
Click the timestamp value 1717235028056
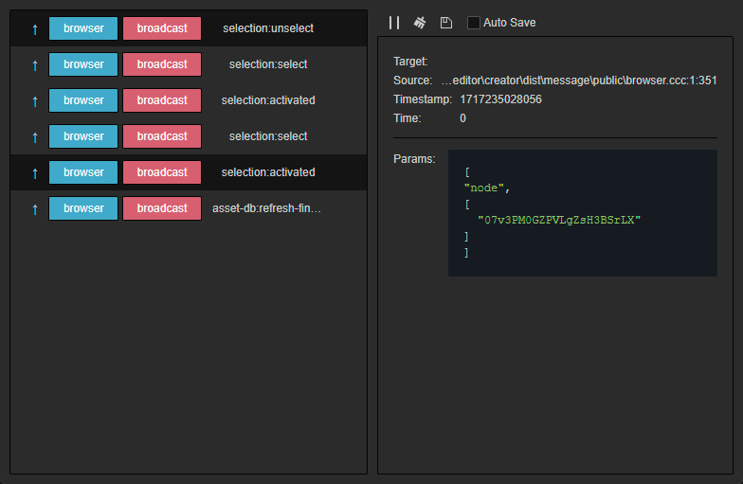[500, 99]
